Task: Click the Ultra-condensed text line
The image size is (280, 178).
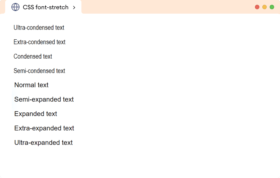Action: [39, 28]
